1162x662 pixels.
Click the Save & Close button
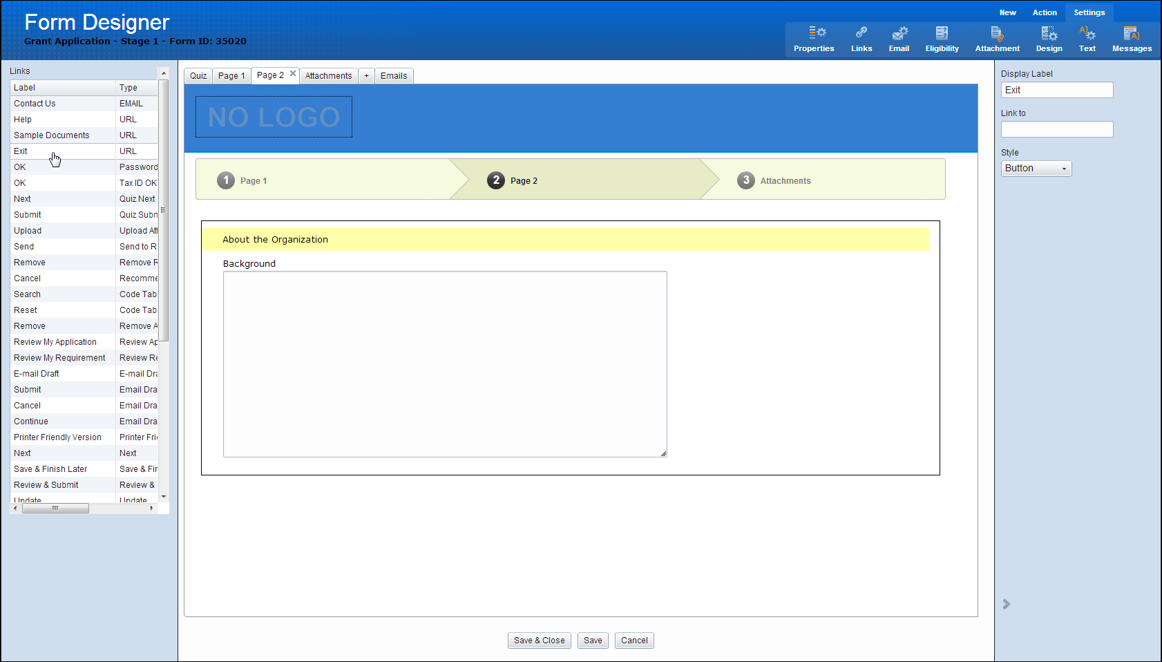[x=539, y=641]
